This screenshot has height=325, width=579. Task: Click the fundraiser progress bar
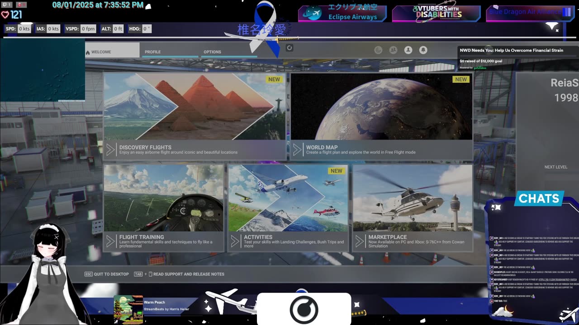(x=518, y=56)
